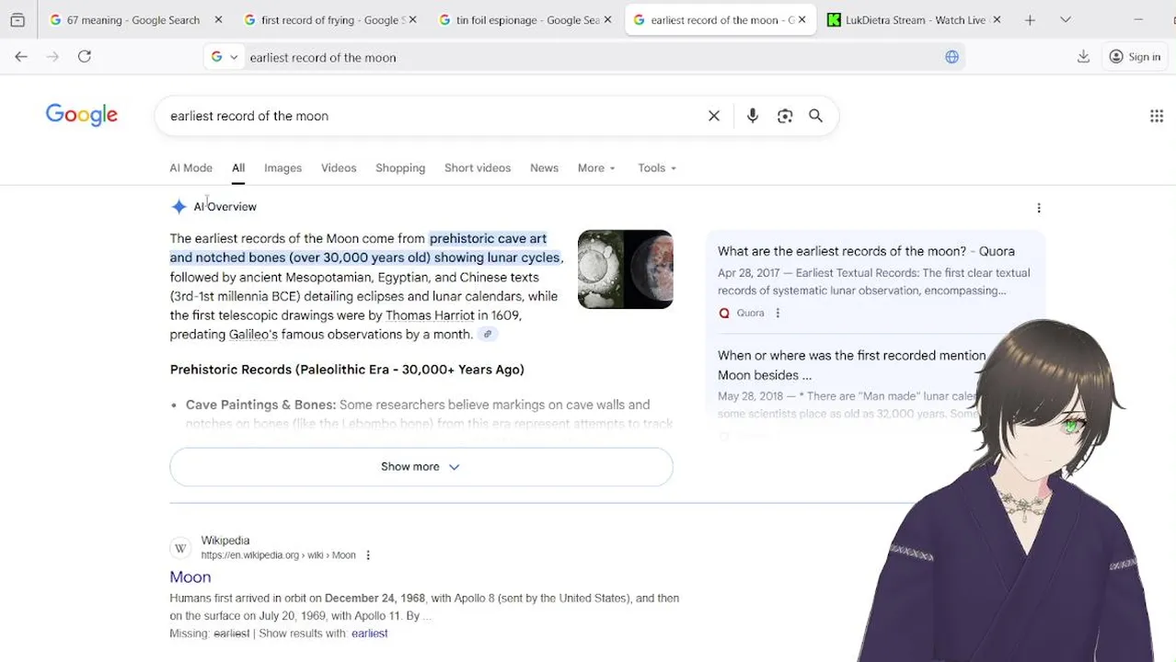The width and height of the screenshot is (1176, 662).
Task: Open the Tools dropdown
Action: [657, 168]
